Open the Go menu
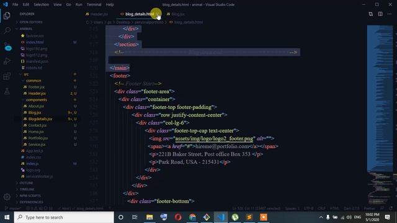 pos(69,4)
